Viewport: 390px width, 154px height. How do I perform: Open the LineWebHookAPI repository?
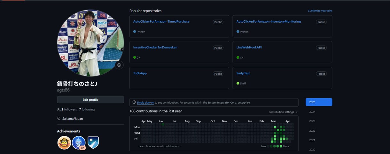click(249, 47)
